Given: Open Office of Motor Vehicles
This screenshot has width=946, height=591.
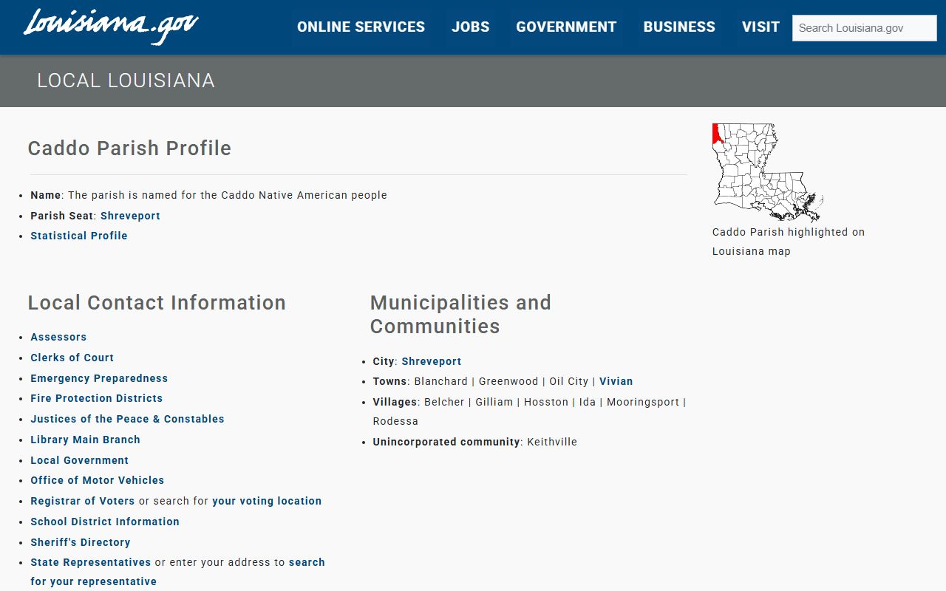Looking at the screenshot, I should (97, 480).
